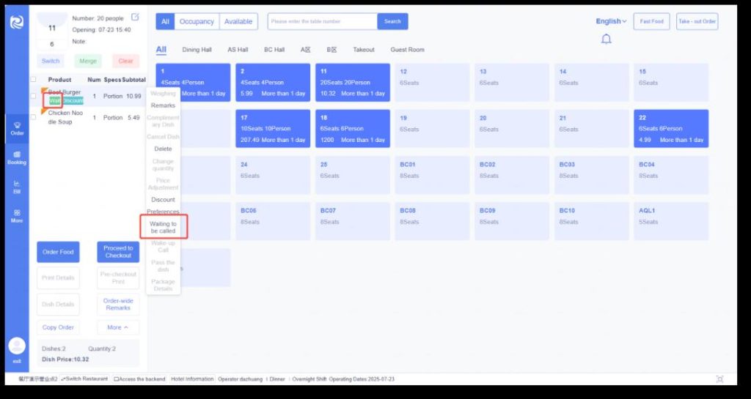
Task: Go to the Bill section in sidebar
Action: 17,187
